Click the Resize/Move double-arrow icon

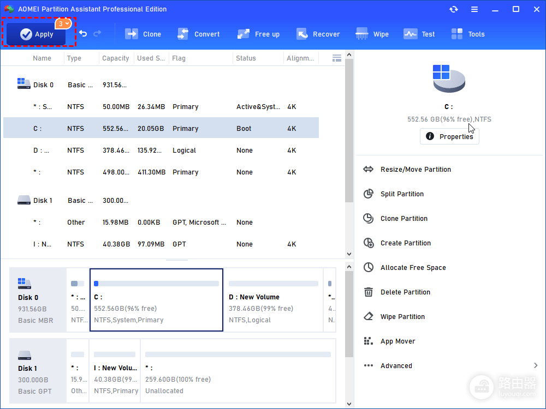click(369, 170)
